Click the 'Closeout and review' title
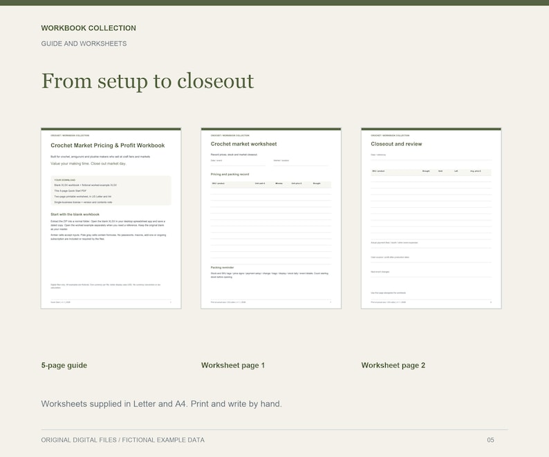 (x=396, y=144)
